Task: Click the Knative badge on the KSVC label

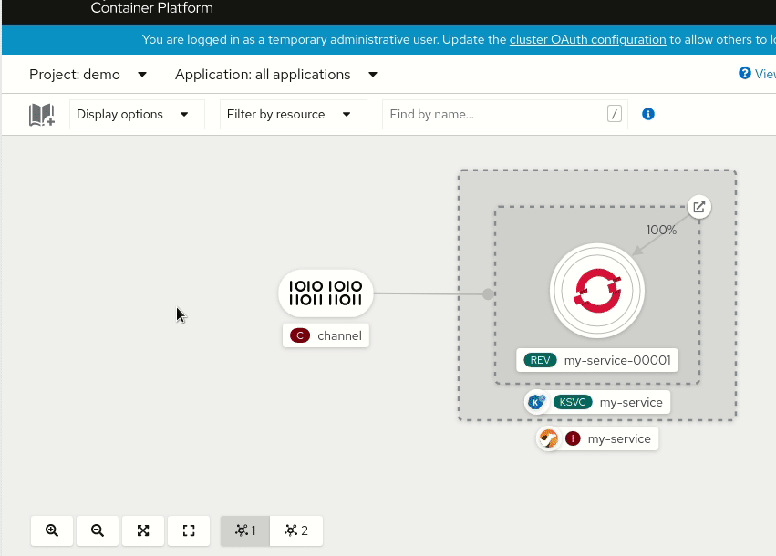Action: (537, 402)
